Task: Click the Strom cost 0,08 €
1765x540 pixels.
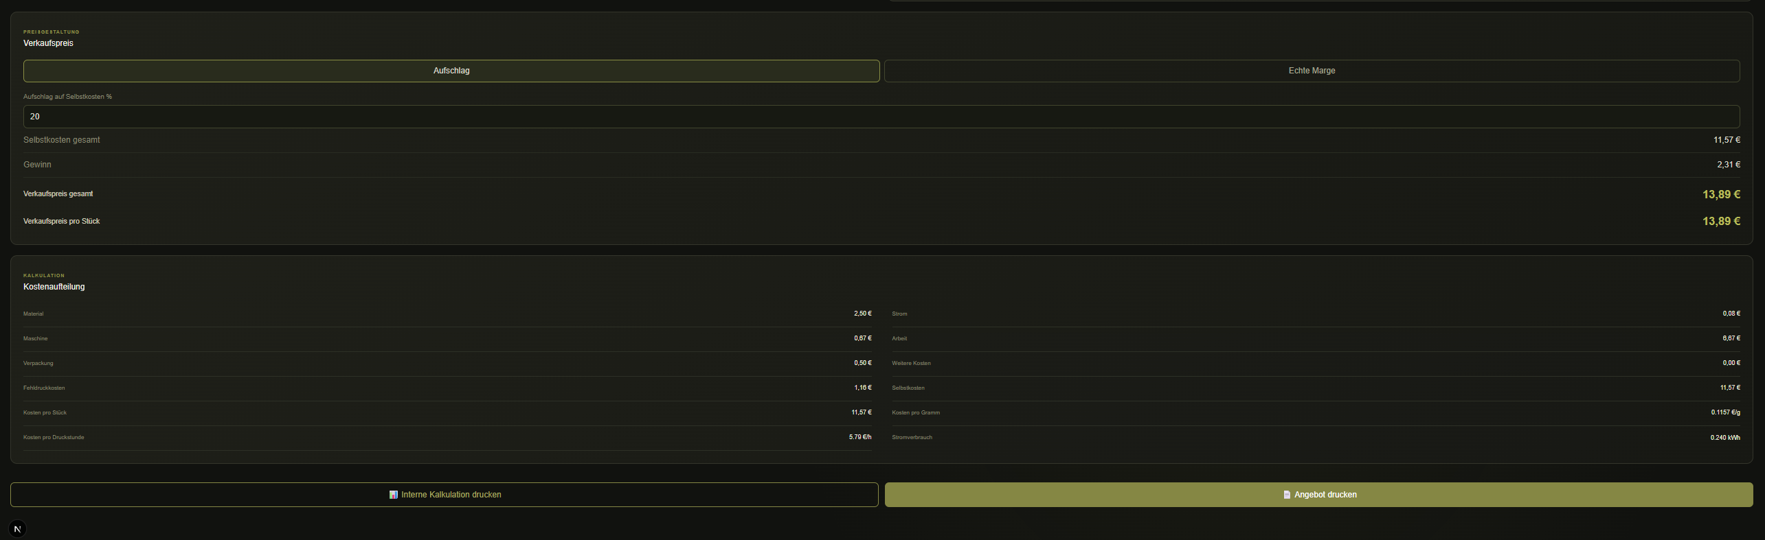Action: pyautogui.click(x=1731, y=314)
